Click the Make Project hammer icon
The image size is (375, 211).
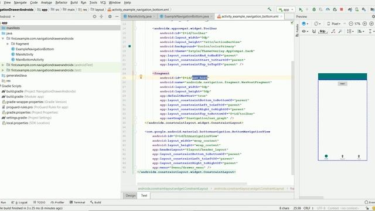[270, 9]
